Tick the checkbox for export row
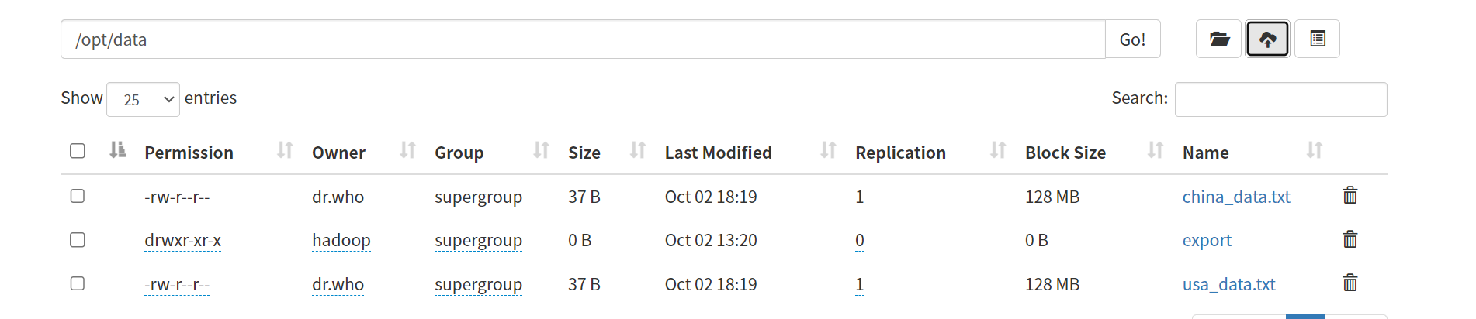The width and height of the screenshot is (1476, 319). 78,240
